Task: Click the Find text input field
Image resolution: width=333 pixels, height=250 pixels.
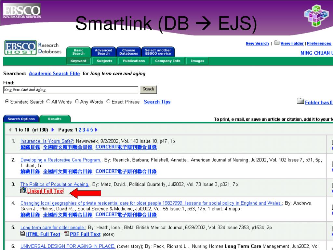Action: coord(71,90)
